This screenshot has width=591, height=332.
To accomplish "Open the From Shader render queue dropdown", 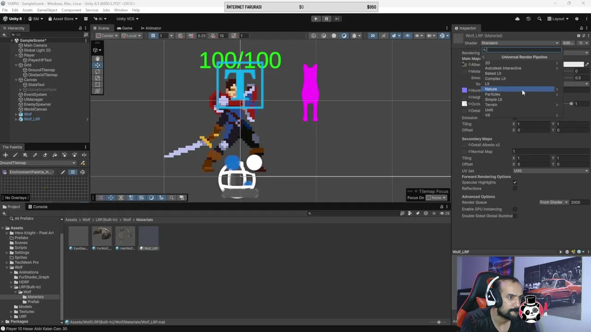I will pyautogui.click(x=554, y=202).
